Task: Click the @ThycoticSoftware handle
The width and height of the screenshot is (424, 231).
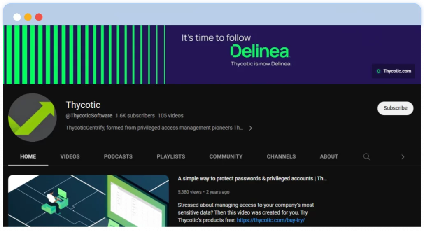Action: 89,115
